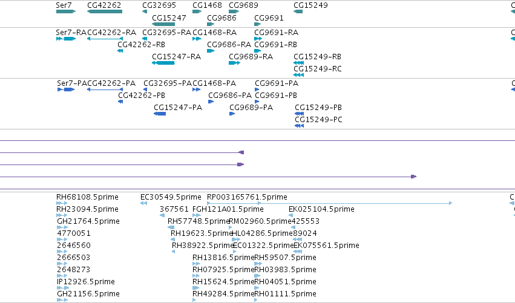Click the CG15247 gene feature bar
Image resolution: width=515 pixels, height=303 pixels.
click(163, 24)
